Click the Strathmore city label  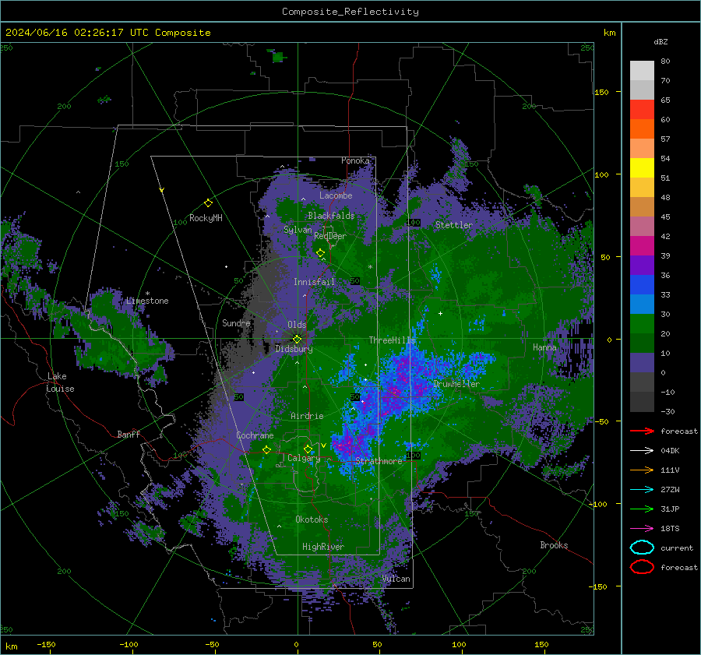pos(379,461)
